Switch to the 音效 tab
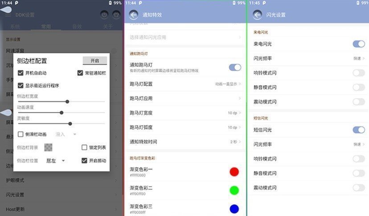369x216 pixels. coord(77,27)
